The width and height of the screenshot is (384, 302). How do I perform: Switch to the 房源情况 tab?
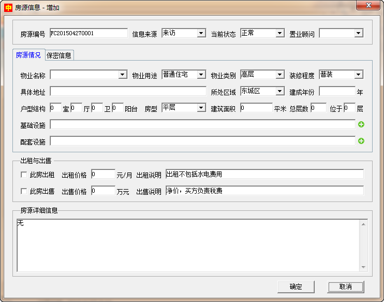click(x=28, y=55)
